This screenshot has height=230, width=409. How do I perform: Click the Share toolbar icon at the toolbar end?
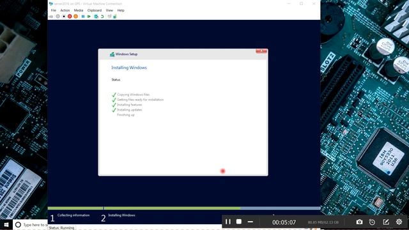[115, 17]
